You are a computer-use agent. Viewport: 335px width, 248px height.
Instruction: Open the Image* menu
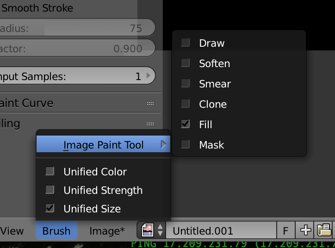107,231
